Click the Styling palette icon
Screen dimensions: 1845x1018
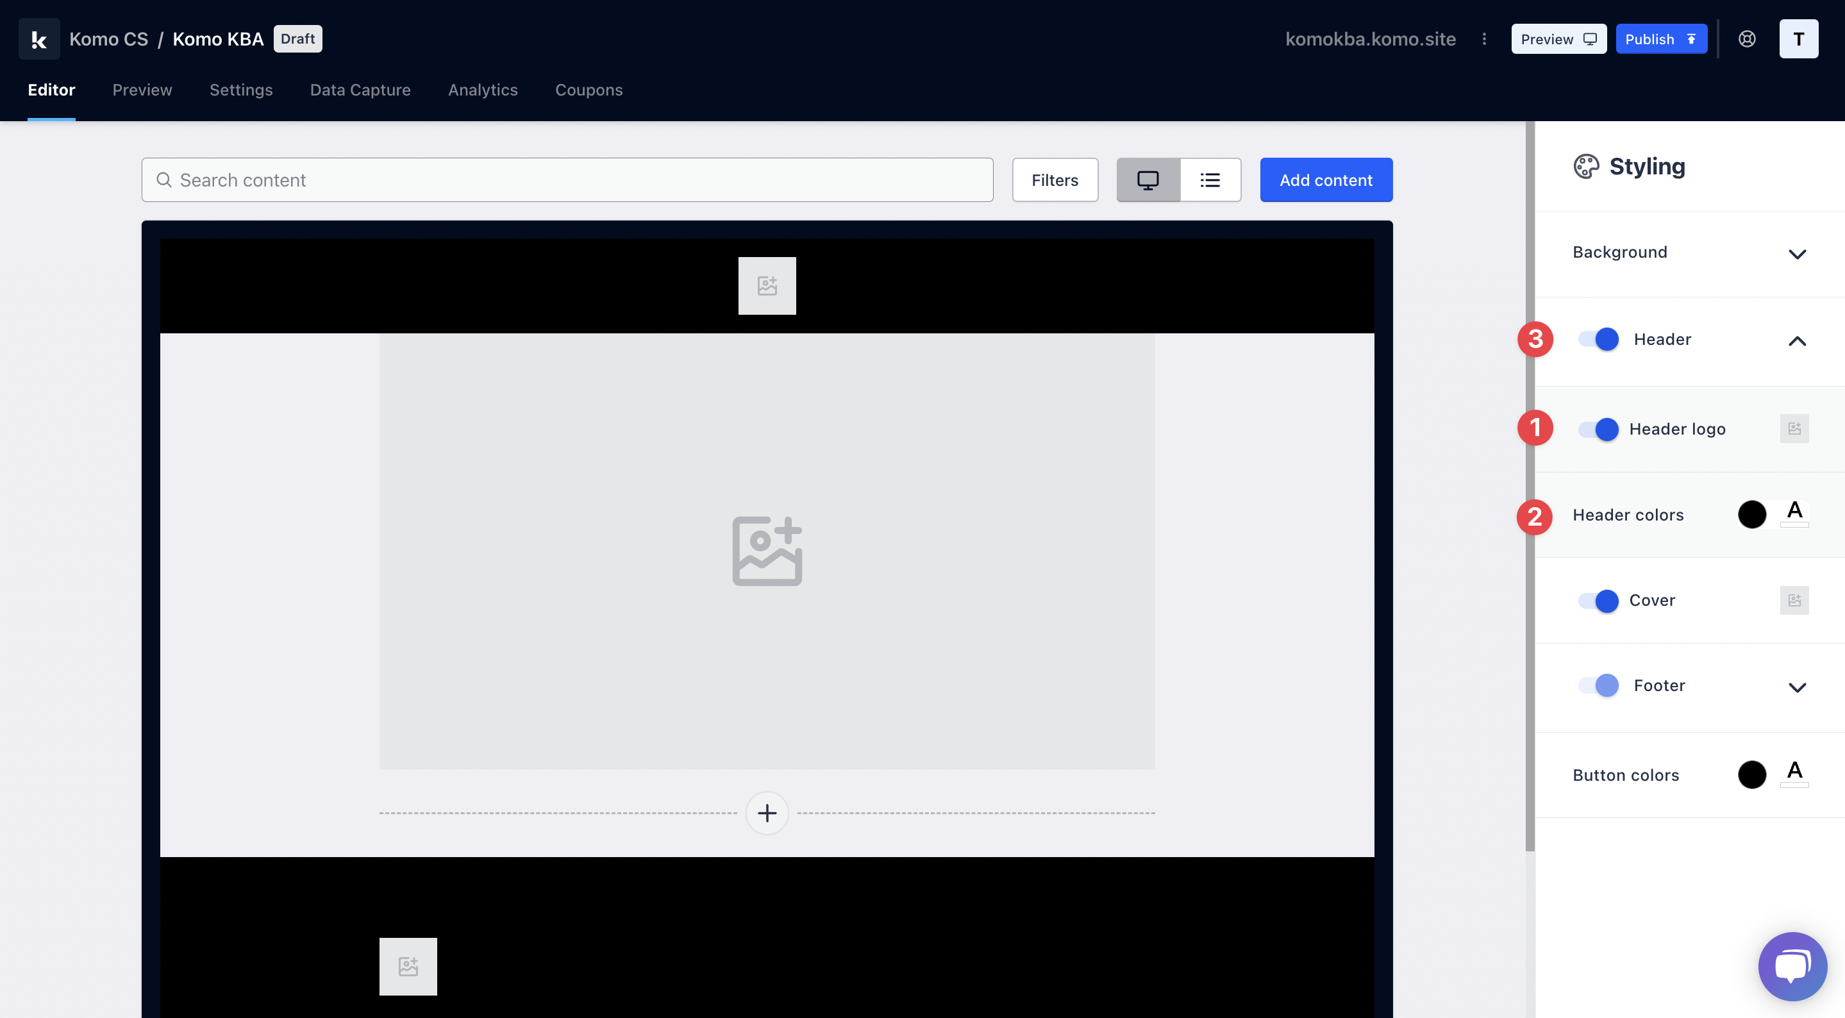[1586, 166]
